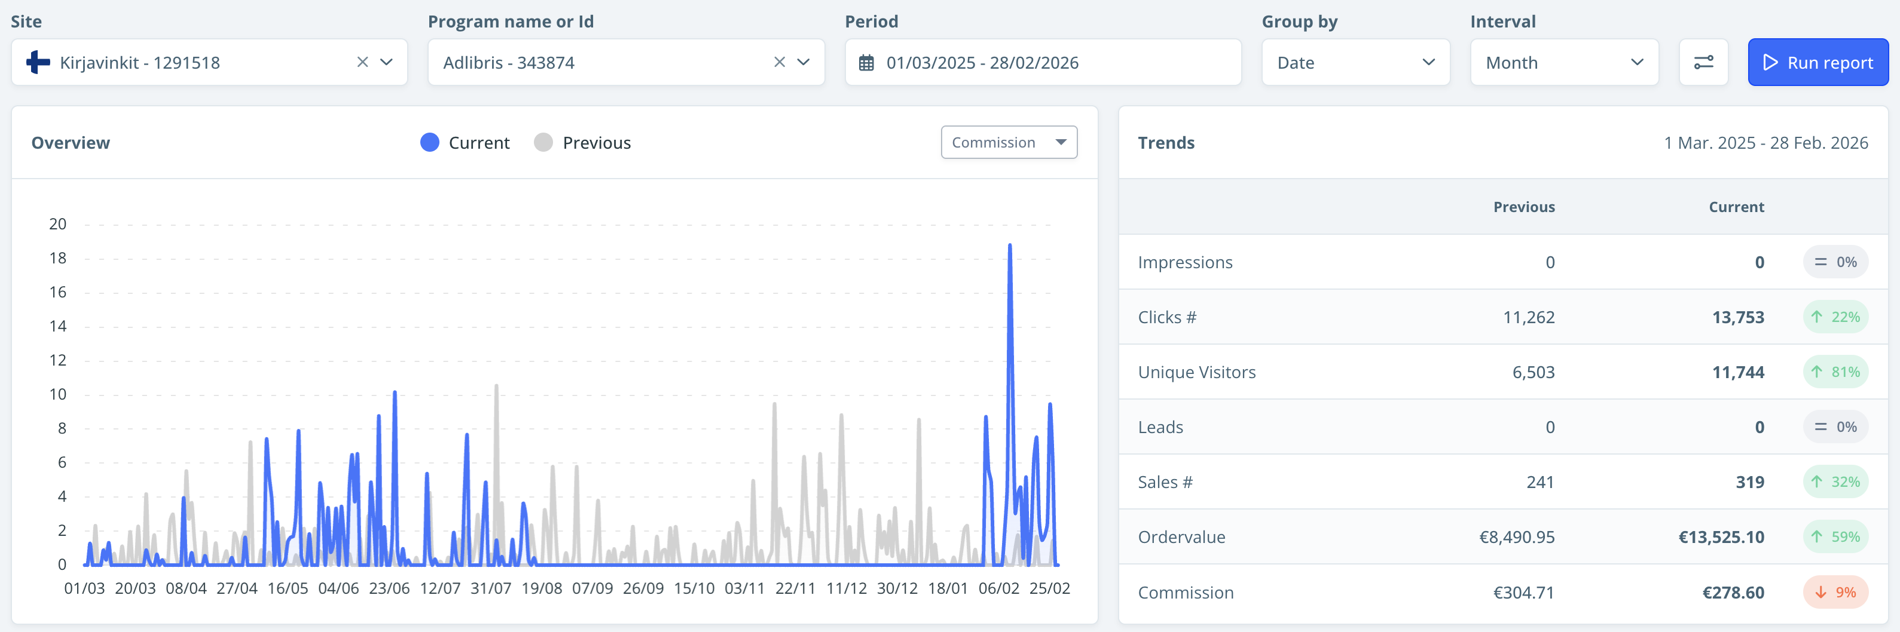Click the Sales # row in Trends
The width and height of the screenshot is (1900, 632).
tap(1165, 483)
